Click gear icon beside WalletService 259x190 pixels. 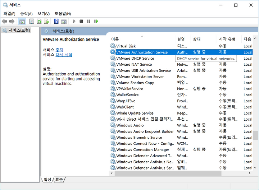pos(113,95)
